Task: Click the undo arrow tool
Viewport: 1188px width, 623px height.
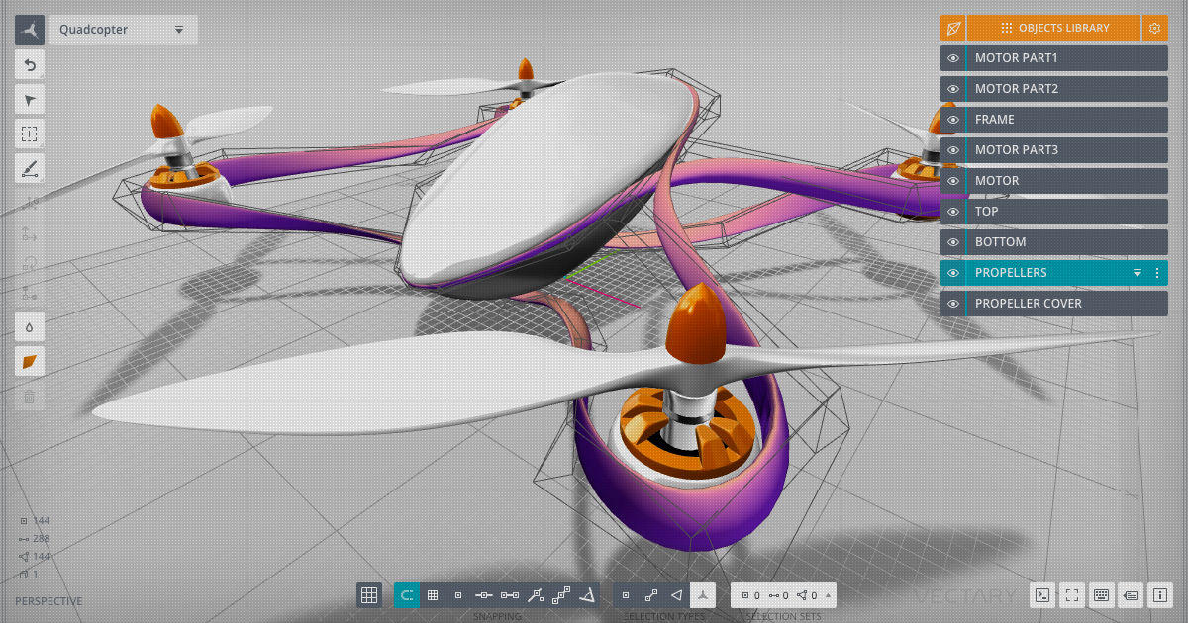Action: pyautogui.click(x=30, y=65)
